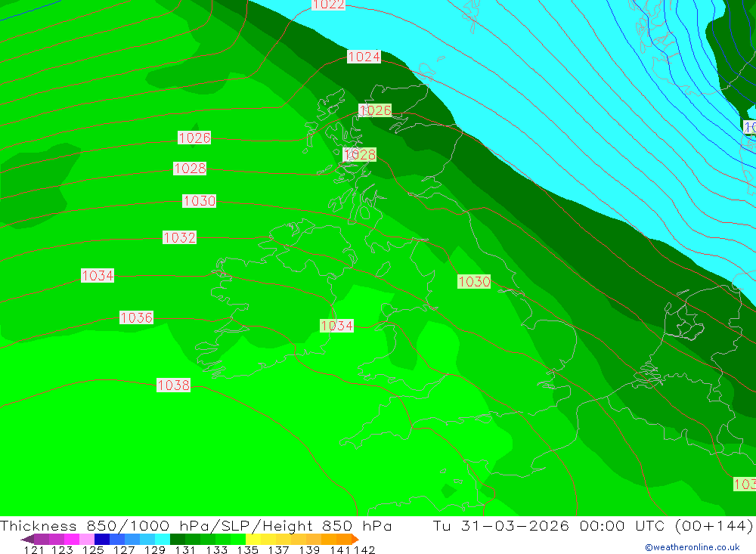Click the 1028 label over western Scotland
Screen dimensions: 756x554
(360, 154)
